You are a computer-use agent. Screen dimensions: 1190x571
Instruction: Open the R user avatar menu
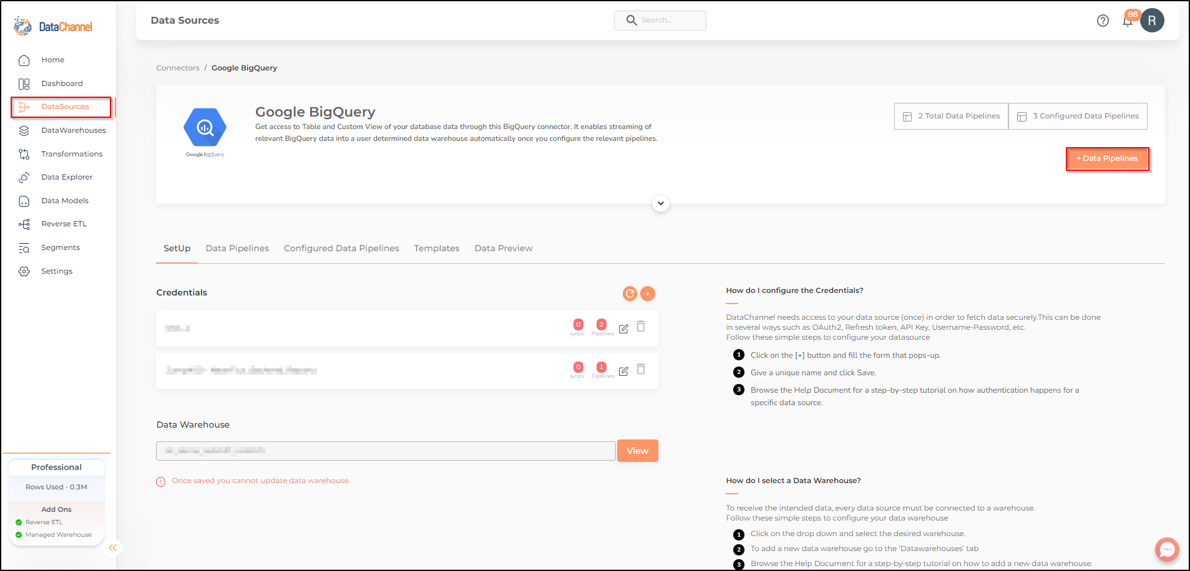[1152, 21]
